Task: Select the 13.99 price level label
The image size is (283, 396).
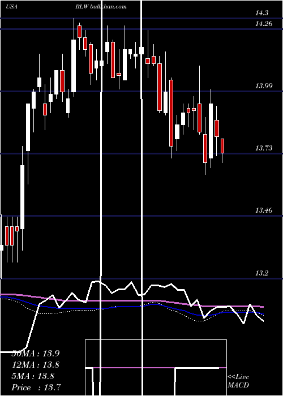Action: click(x=264, y=86)
